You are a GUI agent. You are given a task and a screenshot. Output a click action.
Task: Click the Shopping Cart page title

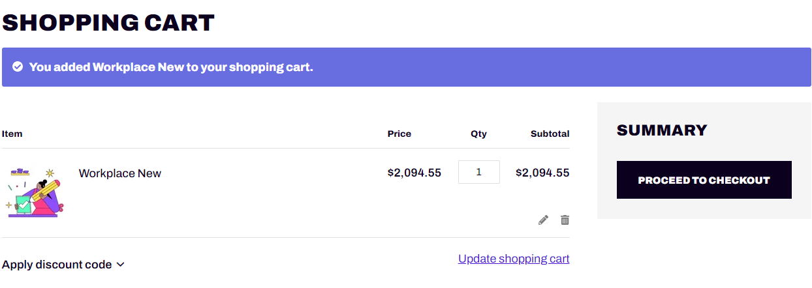108,23
